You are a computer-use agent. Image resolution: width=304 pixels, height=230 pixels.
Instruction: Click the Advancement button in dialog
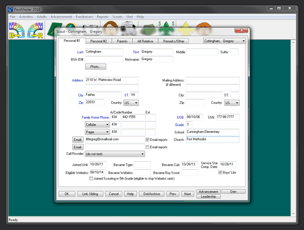tap(208, 192)
